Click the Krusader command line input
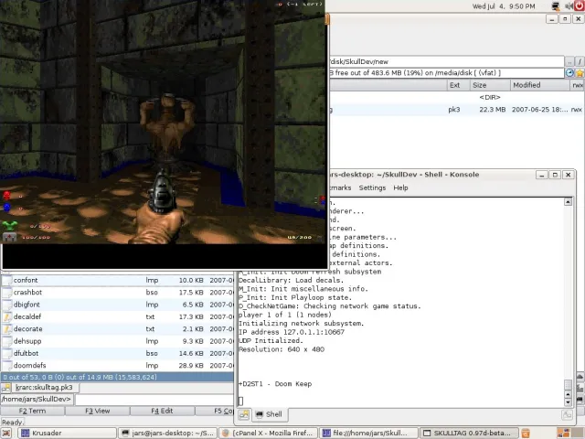The height and width of the screenshot is (439, 585). pyautogui.click(x=154, y=399)
